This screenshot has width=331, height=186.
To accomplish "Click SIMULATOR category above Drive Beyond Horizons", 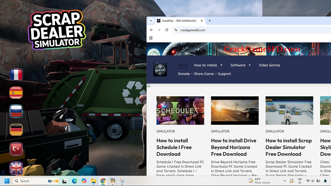I will point(220,131).
